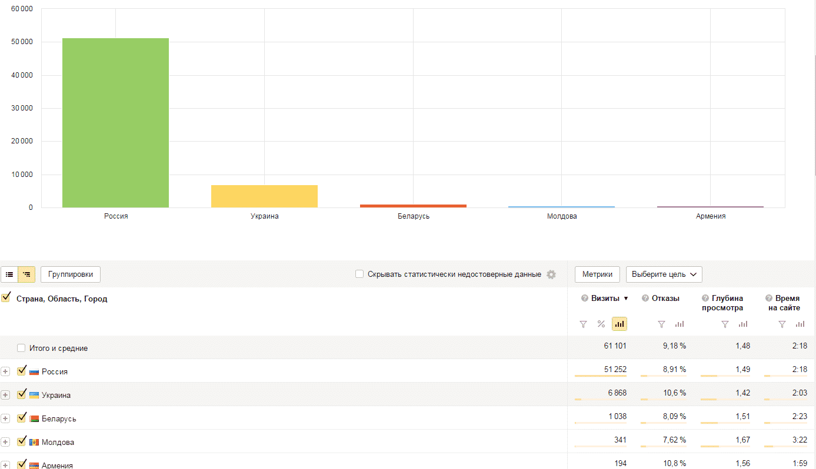Screen dimensions: 816x469
Task: Open help icon beside Визиты
Action: click(x=585, y=299)
